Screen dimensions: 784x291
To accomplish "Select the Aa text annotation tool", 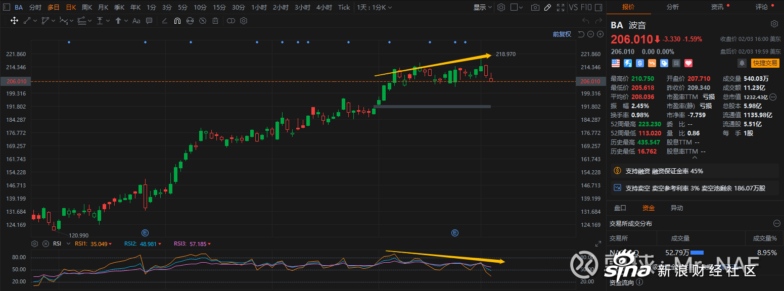I will [x=136, y=21].
